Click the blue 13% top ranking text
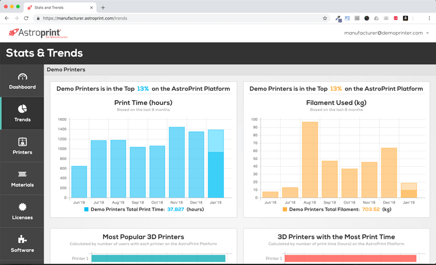 143,89
